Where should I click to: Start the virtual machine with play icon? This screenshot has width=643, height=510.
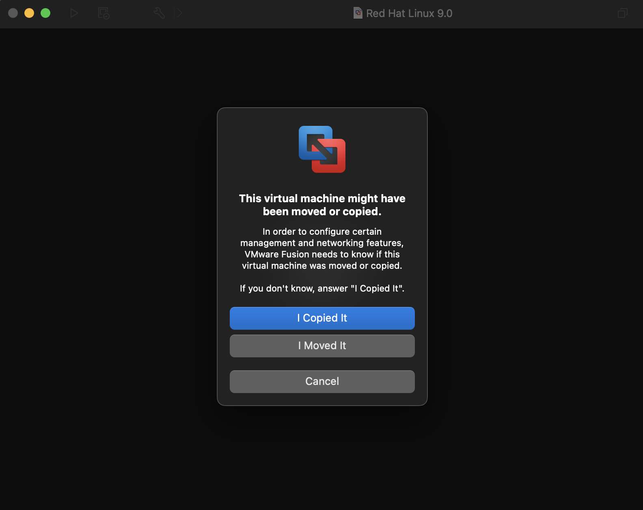[x=74, y=13]
